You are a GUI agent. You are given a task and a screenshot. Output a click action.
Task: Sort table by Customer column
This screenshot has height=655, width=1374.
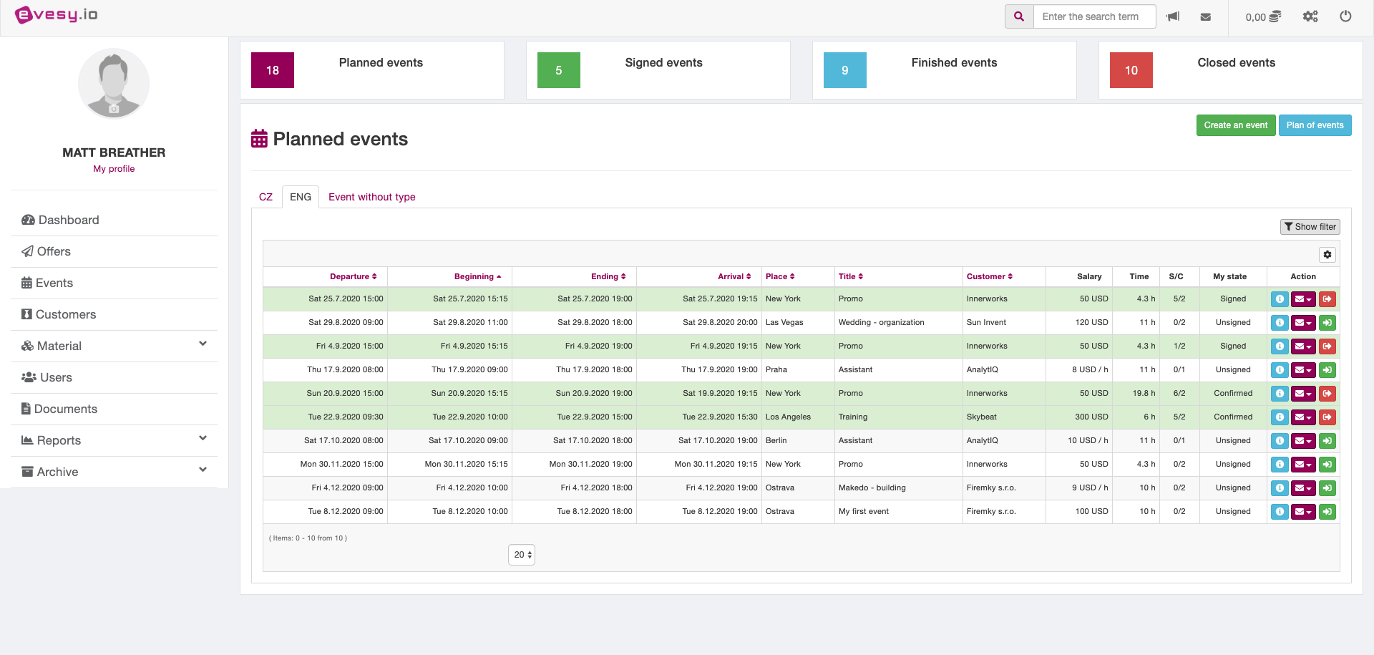tap(990, 277)
